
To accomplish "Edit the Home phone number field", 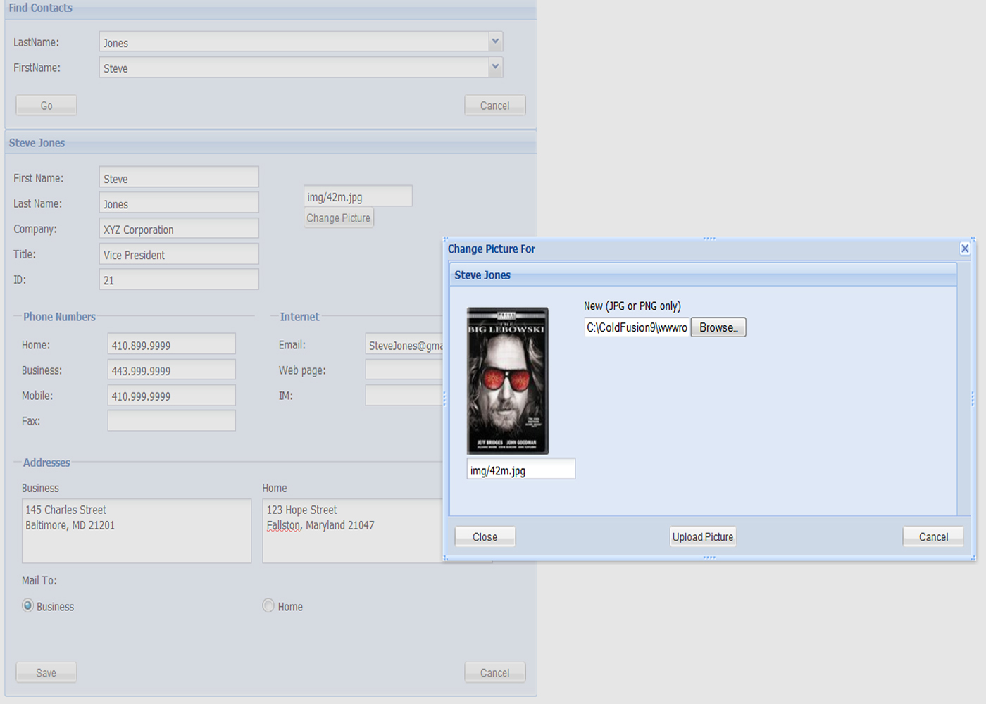I will [x=170, y=343].
